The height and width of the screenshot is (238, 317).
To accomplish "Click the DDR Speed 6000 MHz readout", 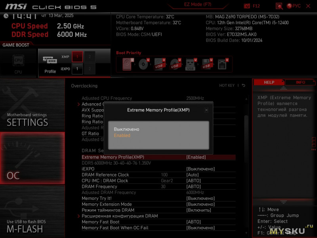I will coord(49,35).
